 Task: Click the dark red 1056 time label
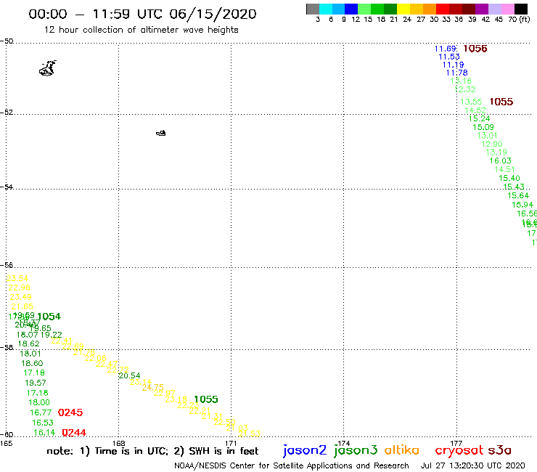(x=475, y=49)
